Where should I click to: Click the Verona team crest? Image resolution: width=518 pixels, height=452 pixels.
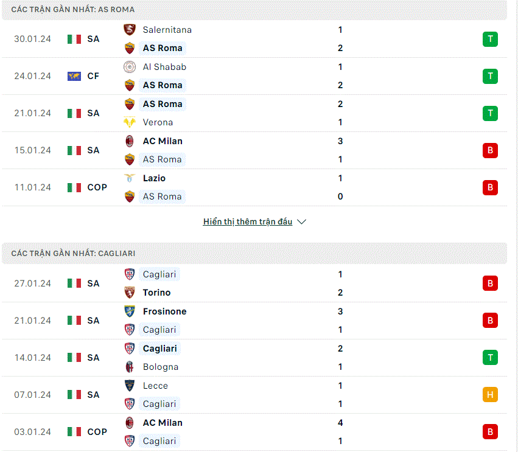[x=130, y=122]
